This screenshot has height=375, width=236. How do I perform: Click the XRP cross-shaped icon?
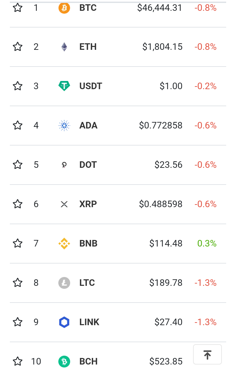64,204
